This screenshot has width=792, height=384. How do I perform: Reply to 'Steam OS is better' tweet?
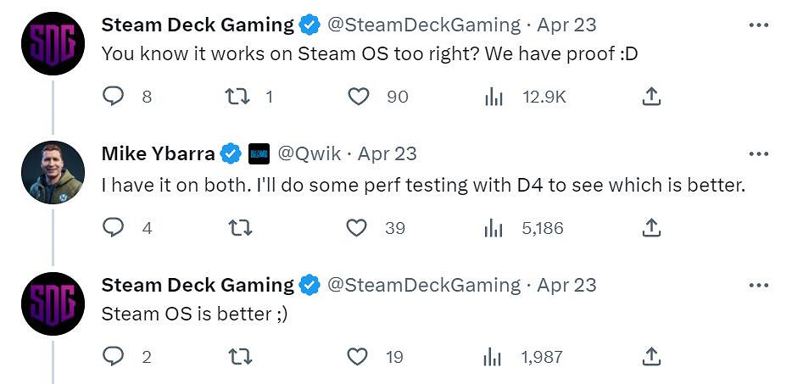pos(114,357)
